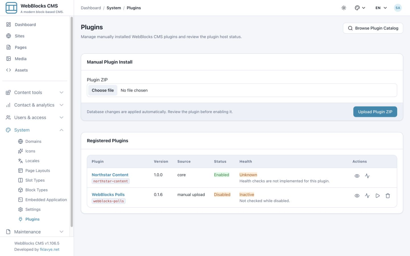View Northstar Content details eye icon

tap(357, 176)
